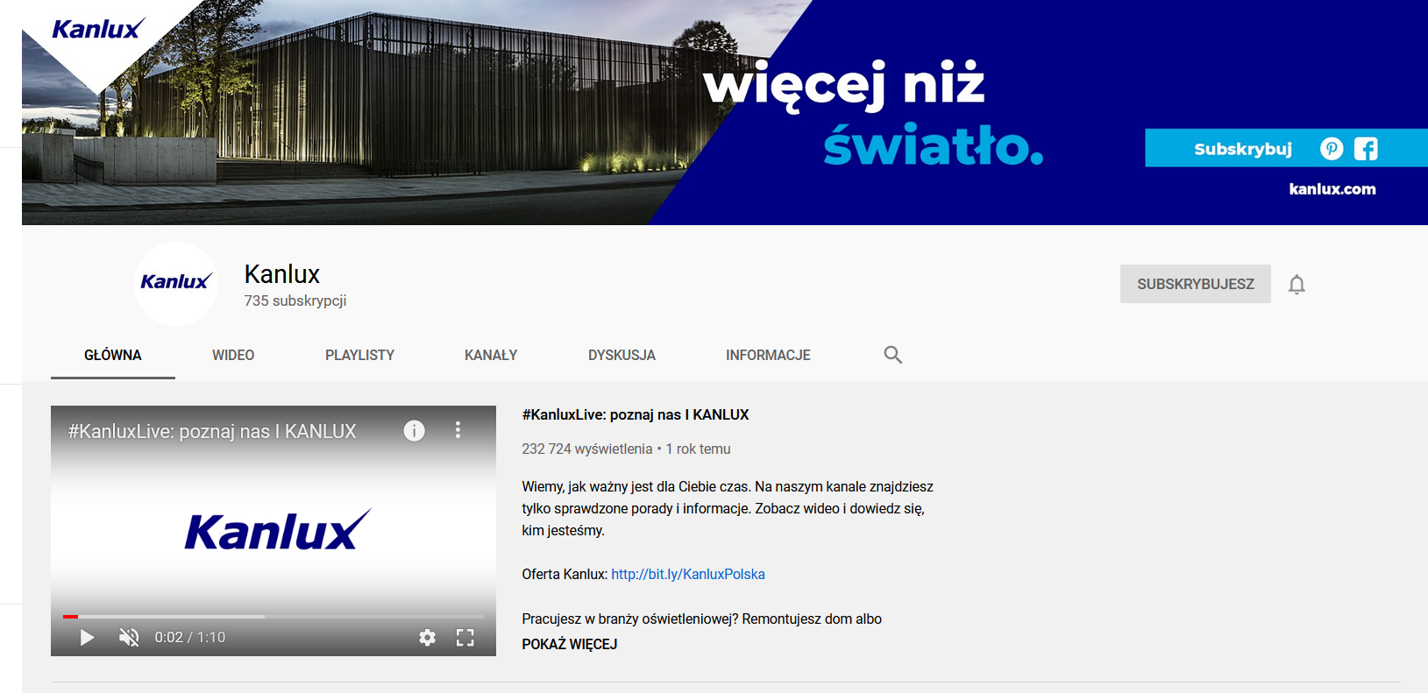The height and width of the screenshot is (693, 1428).
Task: Switch to the WIDEO tab
Action: pyautogui.click(x=233, y=355)
